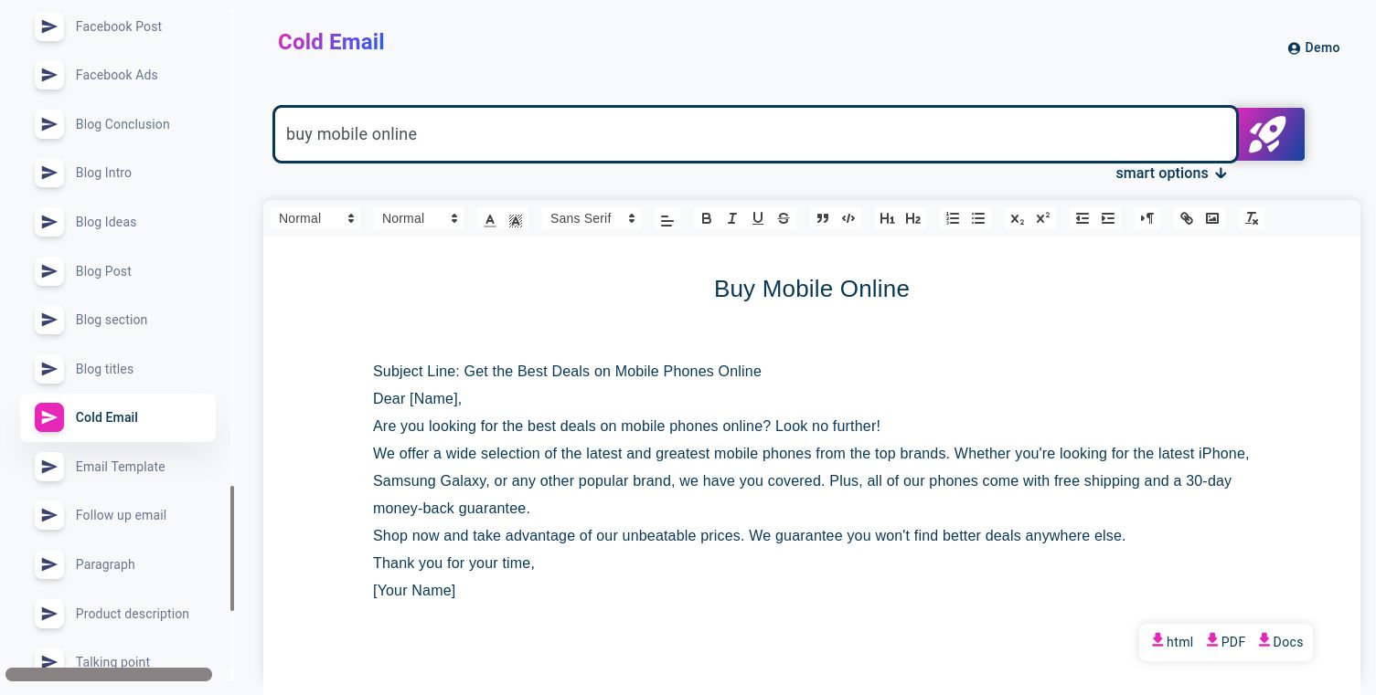Click the '[Your Name]' signature line
The height and width of the screenshot is (695, 1376).
click(414, 590)
